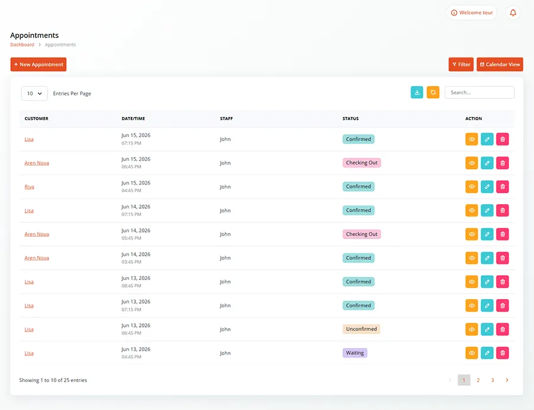
Task: View Aren Nova's 05:45 PM appointment details
Action: tap(472, 234)
